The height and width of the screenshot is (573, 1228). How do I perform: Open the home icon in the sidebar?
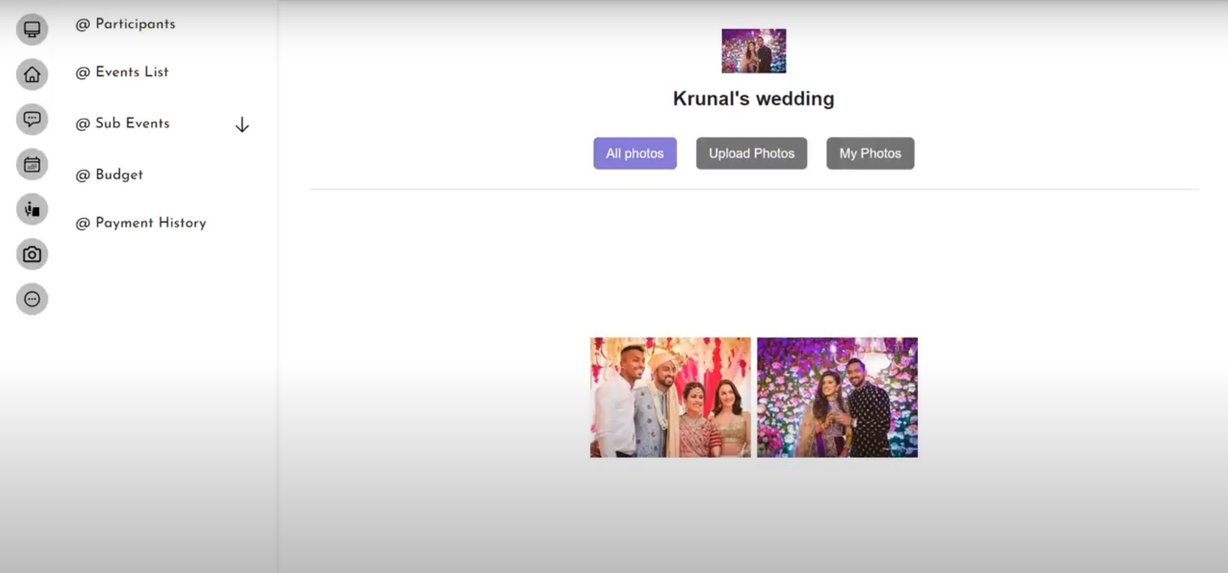point(32,74)
